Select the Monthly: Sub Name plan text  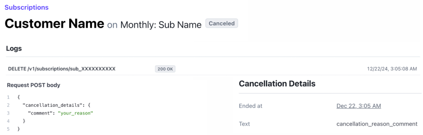pos(161,25)
